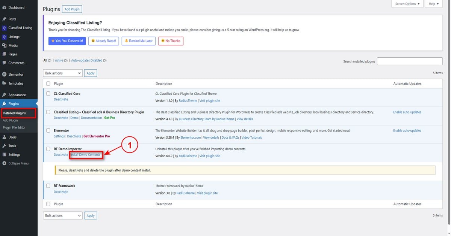Enable auto-updates for Classified Listing
Screen dimensions: 451x236
point(407,112)
